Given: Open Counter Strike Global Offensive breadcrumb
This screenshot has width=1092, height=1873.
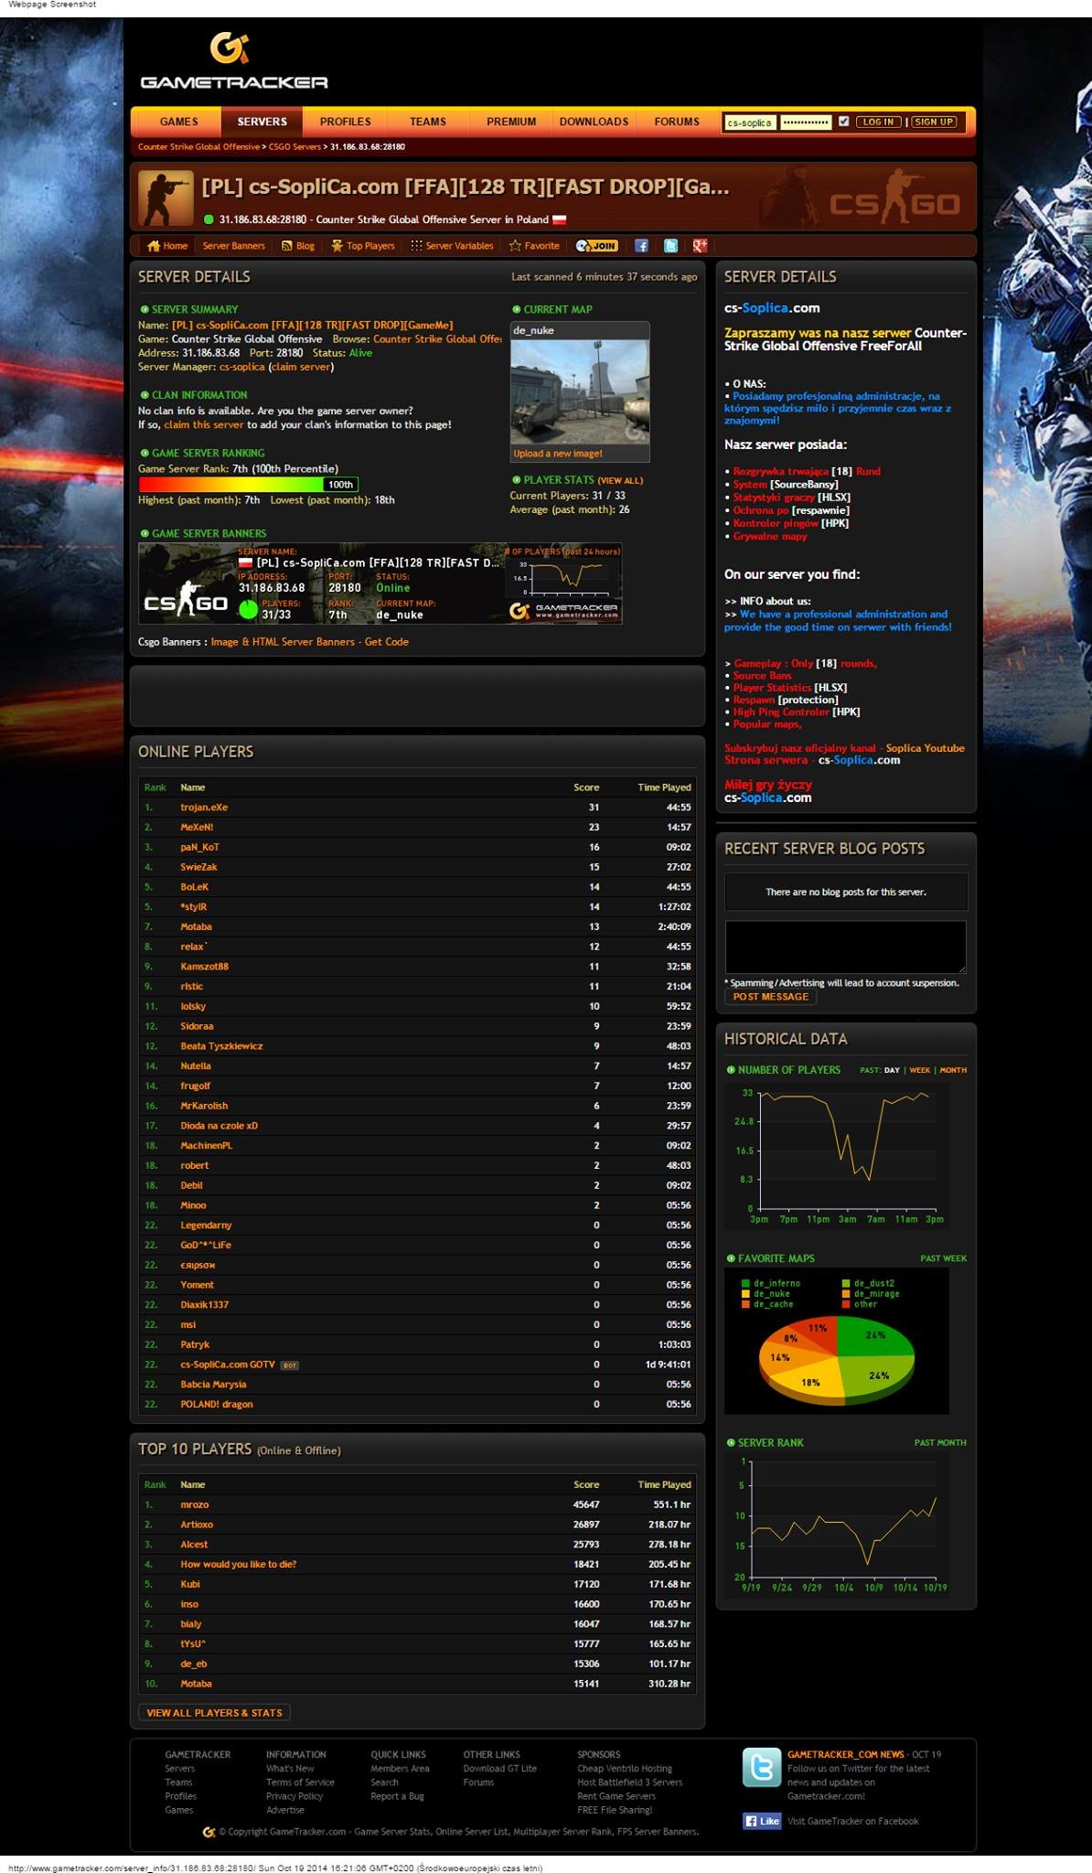Looking at the screenshot, I should (198, 146).
